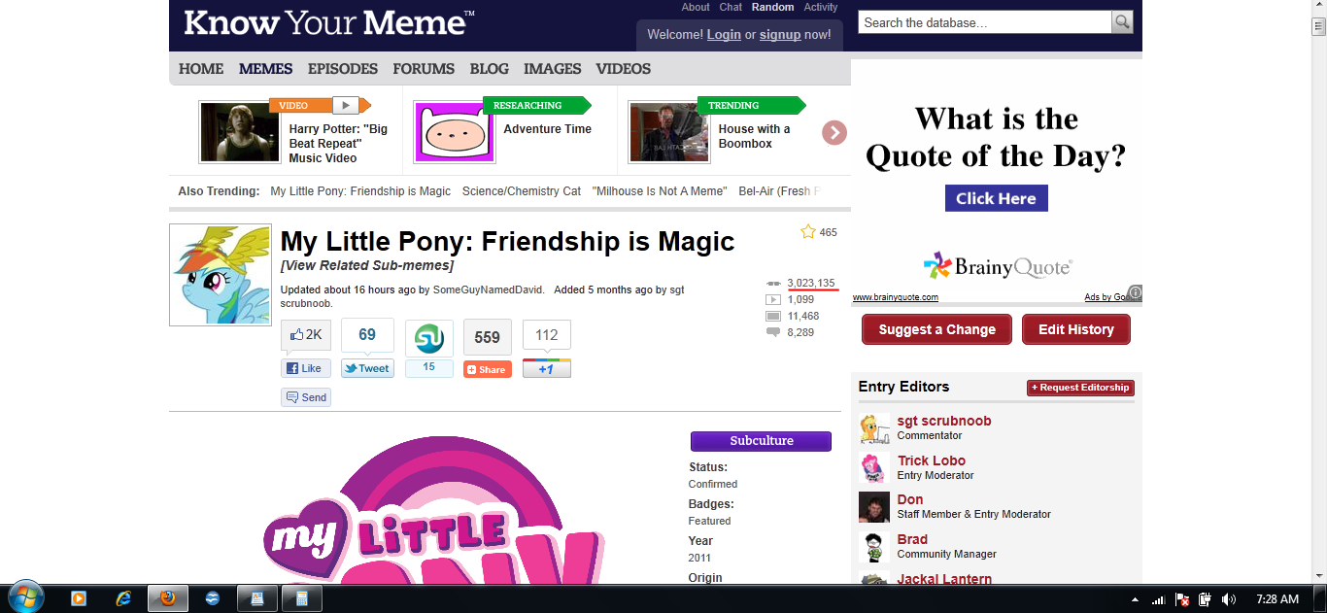This screenshot has width=1327, height=613.
Task: Click the power battery tray icon
Action: [1205, 599]
